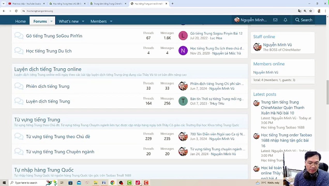Click the Google Translate icon in address bar
The height and width of the screenshot is (186, 329).
[x=300, y=11]
